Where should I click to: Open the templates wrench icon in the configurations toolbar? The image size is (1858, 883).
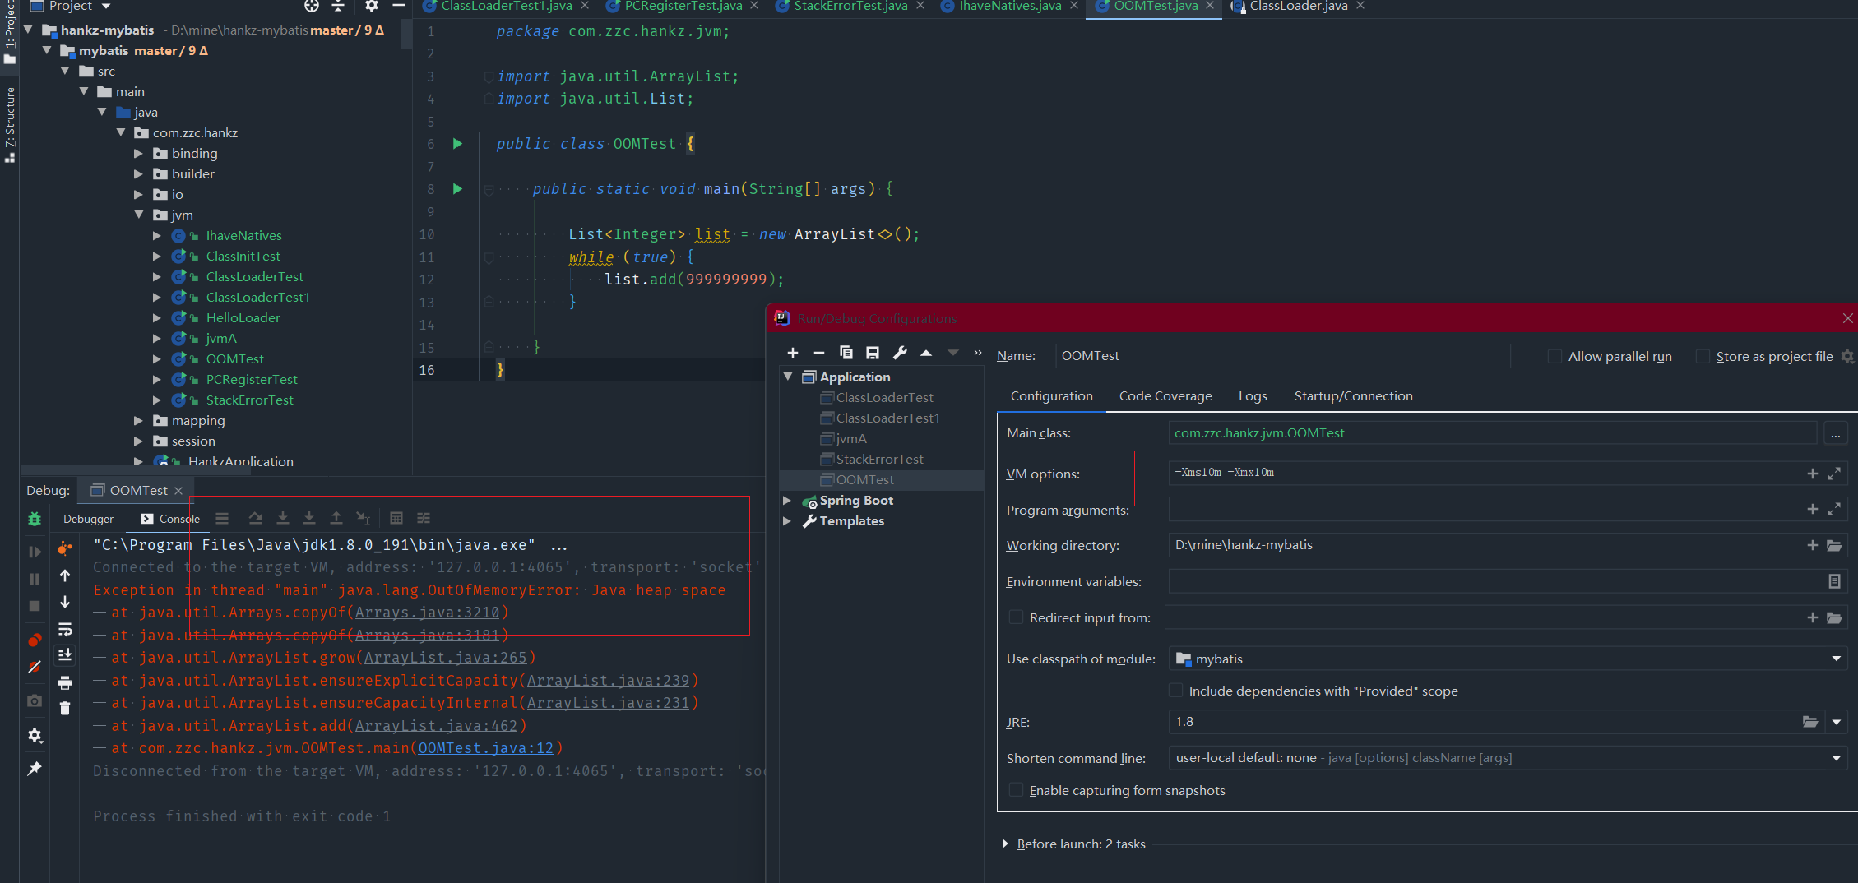coord(900,353)
